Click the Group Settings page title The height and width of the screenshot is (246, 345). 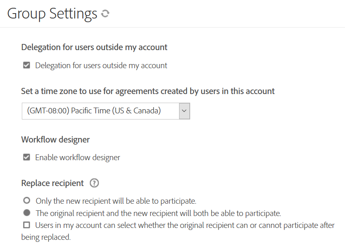point(52,14)
